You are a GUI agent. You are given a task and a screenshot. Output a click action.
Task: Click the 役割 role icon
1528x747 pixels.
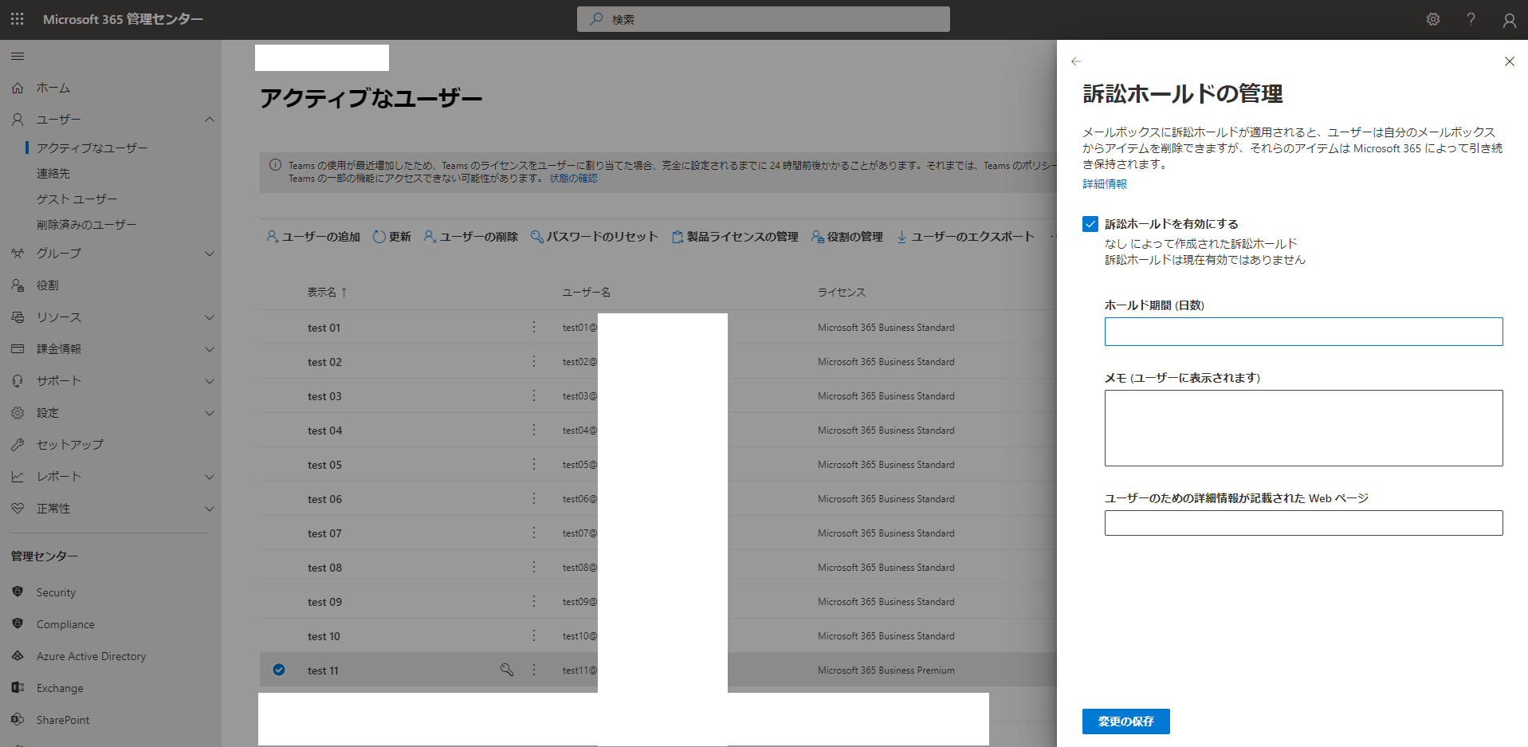18,285
